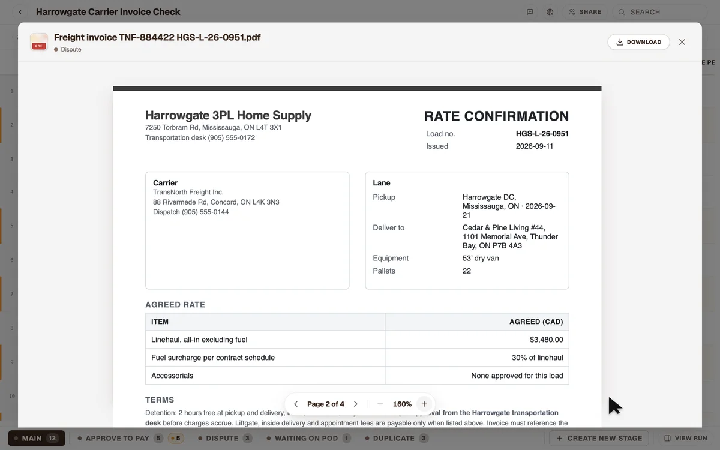Click the TERMS section heading

coord(160,400)
